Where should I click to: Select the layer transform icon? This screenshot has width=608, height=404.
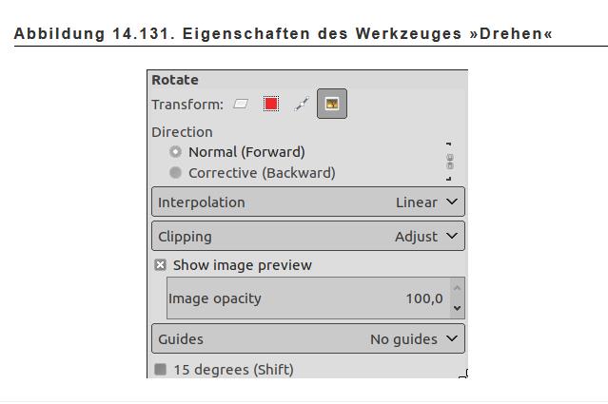point(241,105)
